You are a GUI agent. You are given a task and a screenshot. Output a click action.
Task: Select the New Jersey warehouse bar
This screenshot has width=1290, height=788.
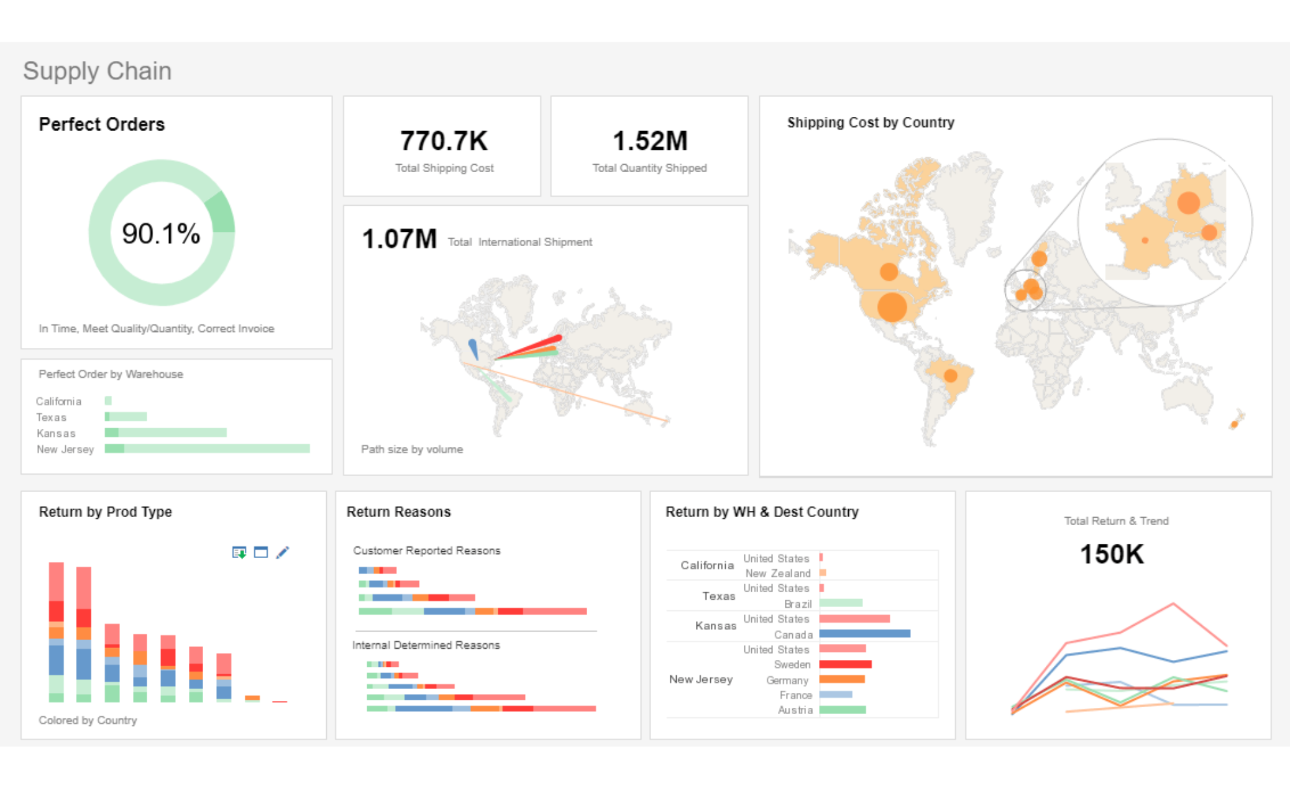(x=207, y=449)
